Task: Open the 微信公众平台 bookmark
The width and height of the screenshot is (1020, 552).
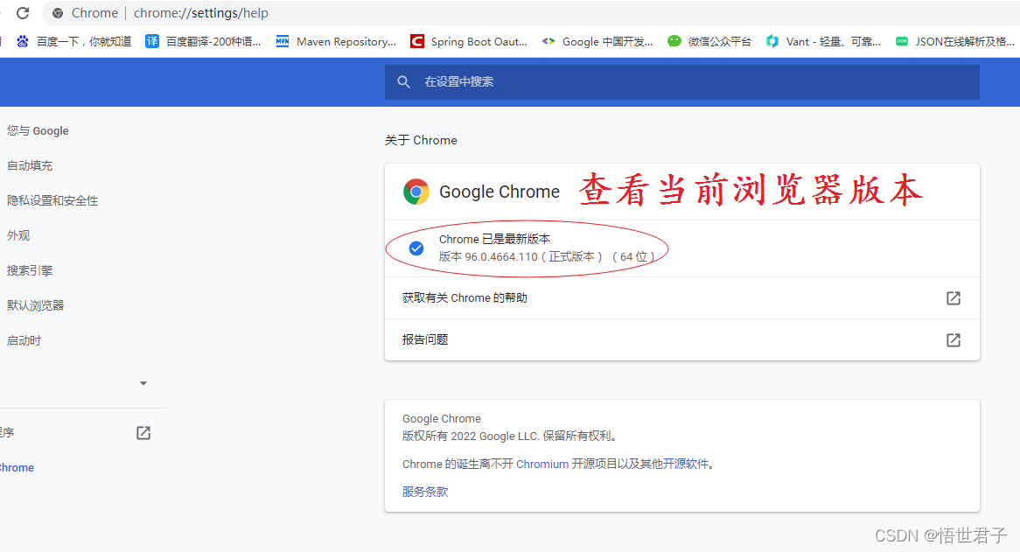Action: pyautogui.click(x=709, y=42)
